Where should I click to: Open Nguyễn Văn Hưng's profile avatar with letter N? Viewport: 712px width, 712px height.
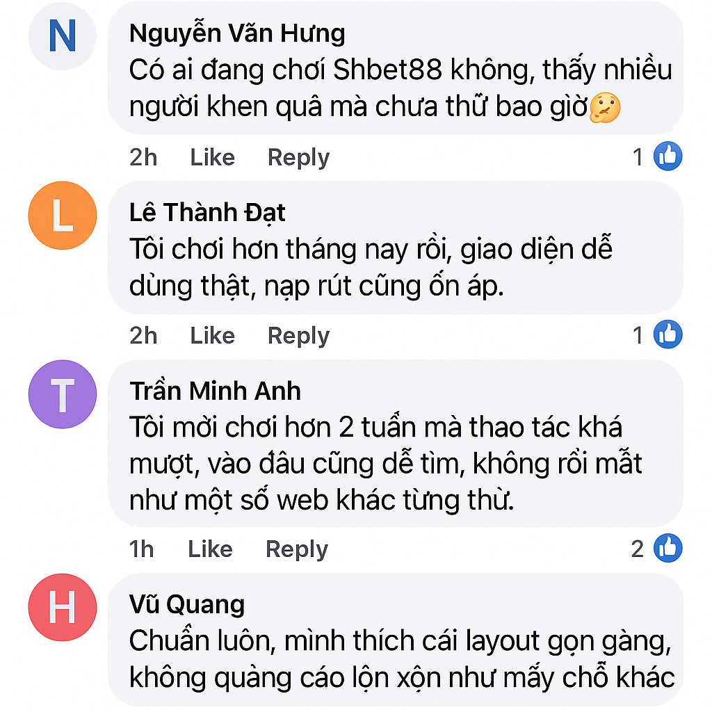pyautogui.click(x=62, y=35)
